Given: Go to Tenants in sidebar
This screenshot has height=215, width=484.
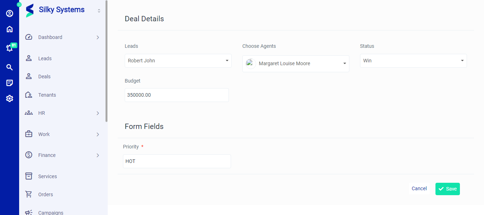Looking at the screenshot, I should coord(47,95).
